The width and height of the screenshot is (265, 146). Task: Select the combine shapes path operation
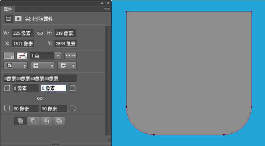20,121
